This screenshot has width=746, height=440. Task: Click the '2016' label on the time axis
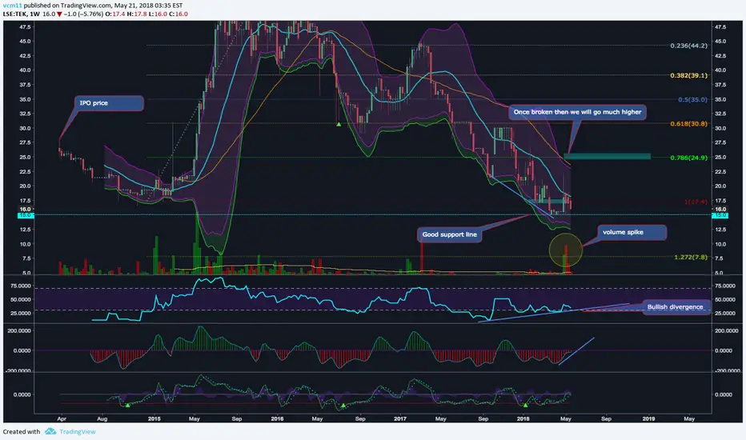coord(277,419)
